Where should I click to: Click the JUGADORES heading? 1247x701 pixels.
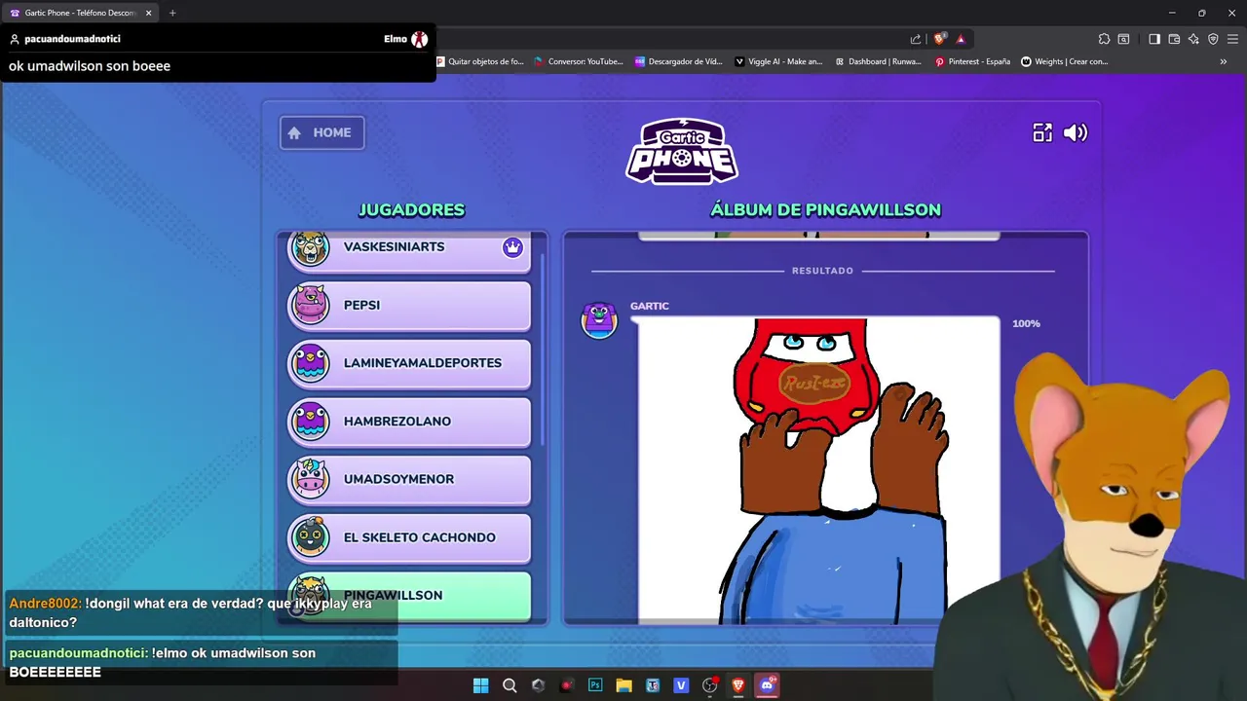[x=411, y=209]
